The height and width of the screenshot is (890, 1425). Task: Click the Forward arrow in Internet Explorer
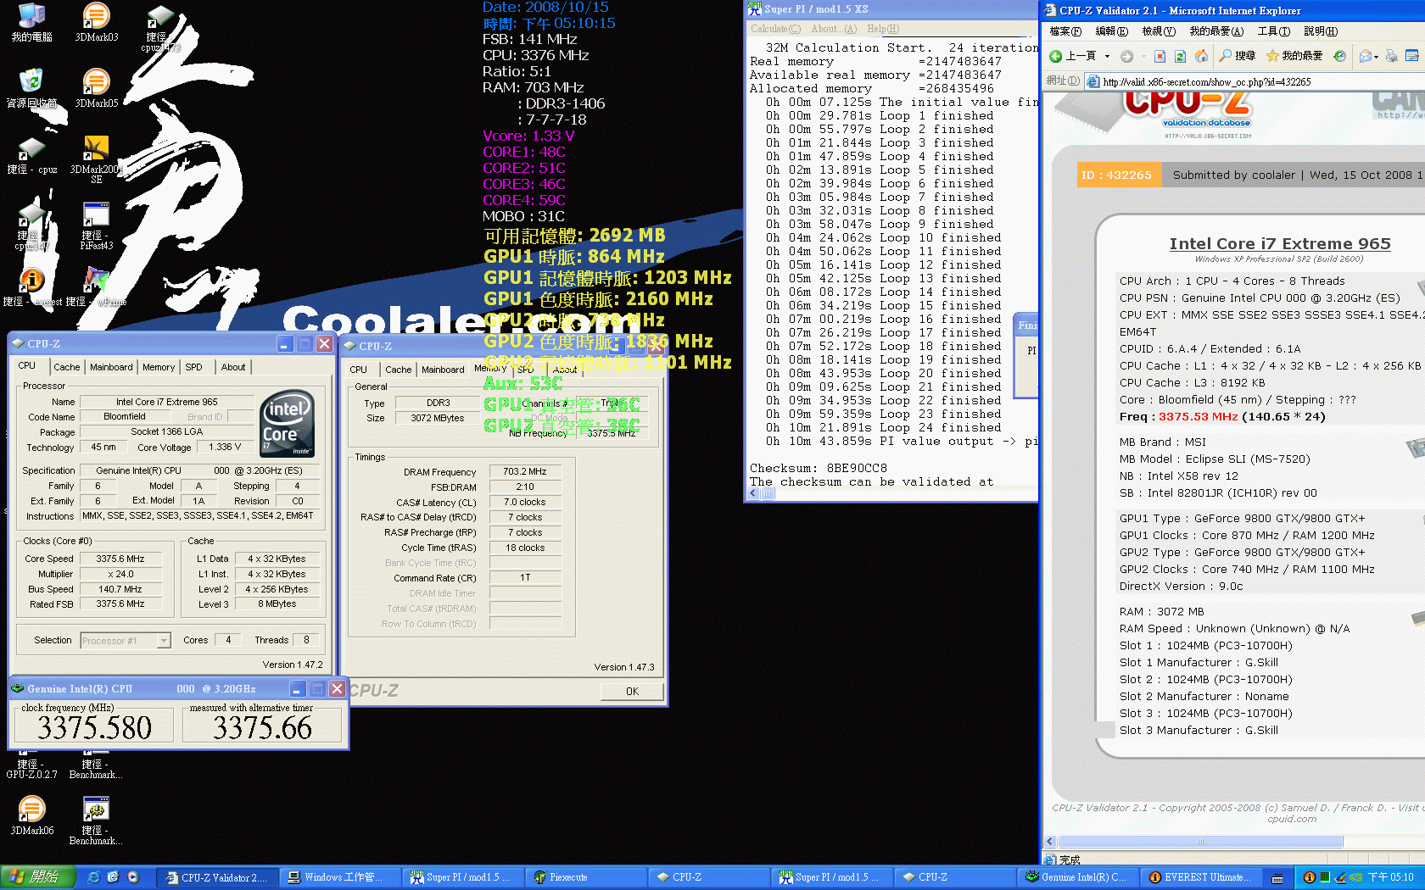click(1126, 56)
